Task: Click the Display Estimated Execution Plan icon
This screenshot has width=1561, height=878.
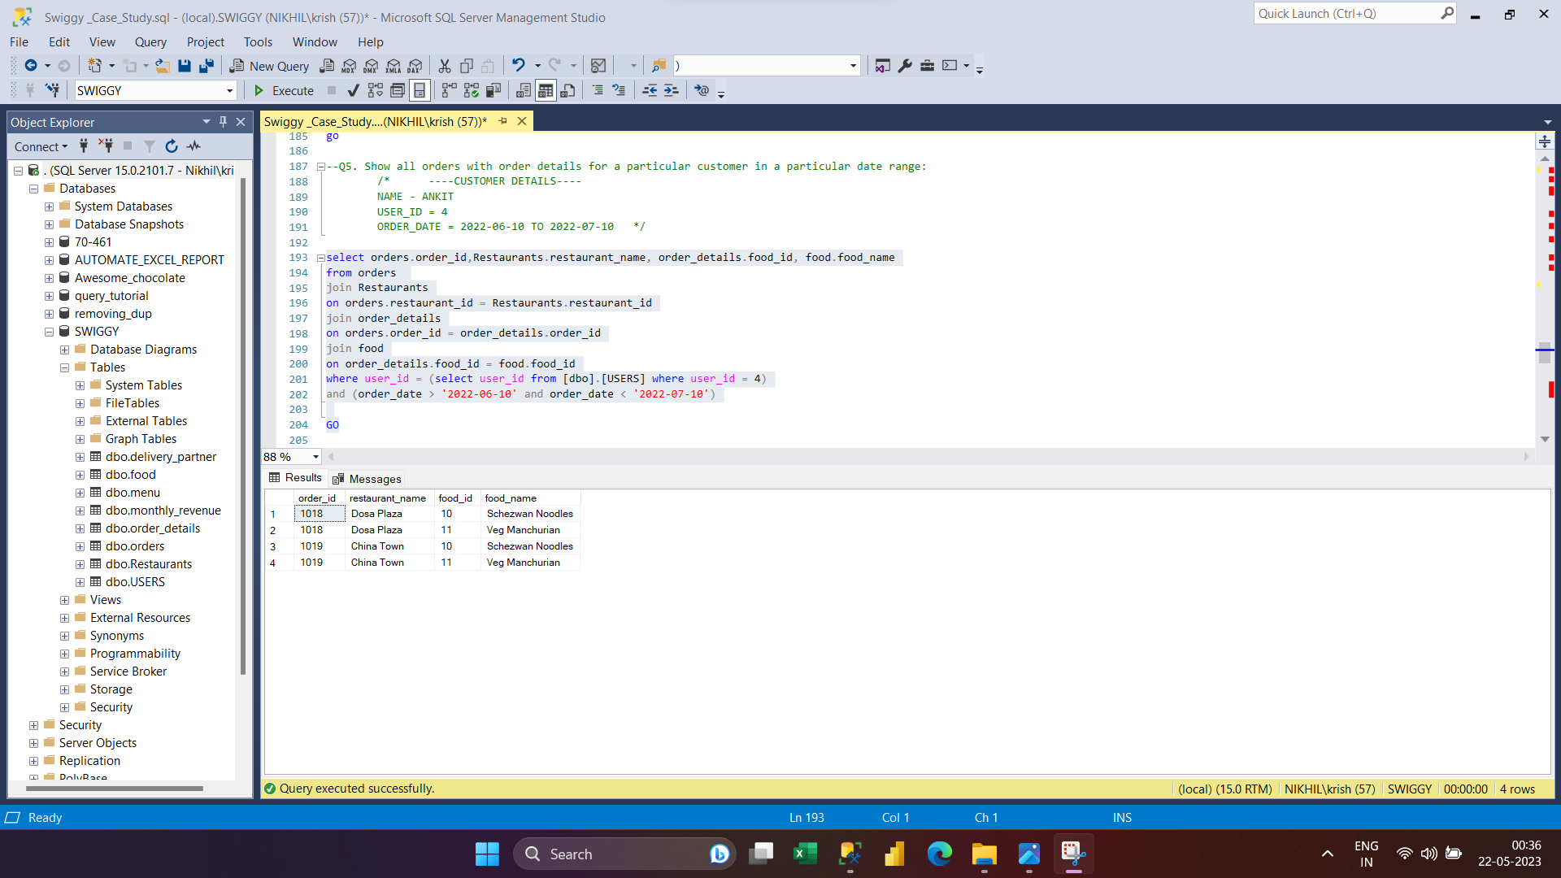Action: point(376,90)
